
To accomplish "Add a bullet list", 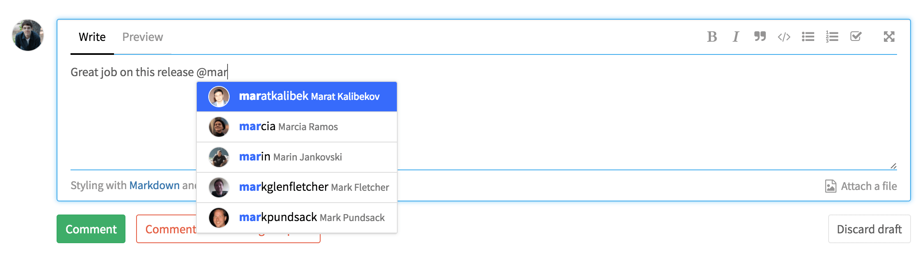I will (x=808, y=37).
